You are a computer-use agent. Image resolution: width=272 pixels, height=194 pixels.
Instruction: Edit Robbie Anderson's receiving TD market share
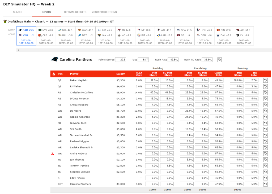click(202, 117)
